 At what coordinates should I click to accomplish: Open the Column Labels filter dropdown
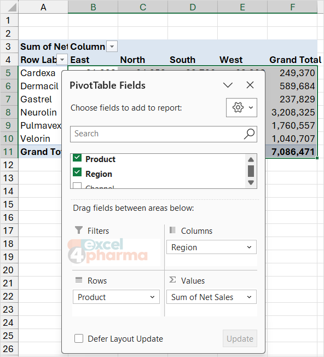pos(112,47)
